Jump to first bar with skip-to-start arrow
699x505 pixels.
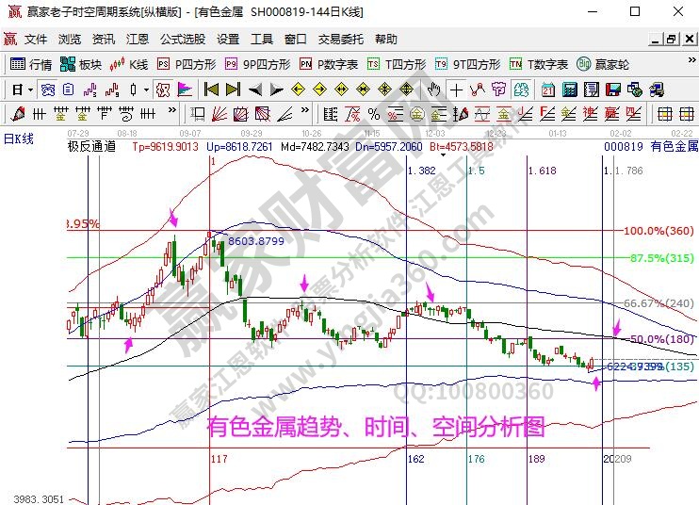(x=211, y=90)
